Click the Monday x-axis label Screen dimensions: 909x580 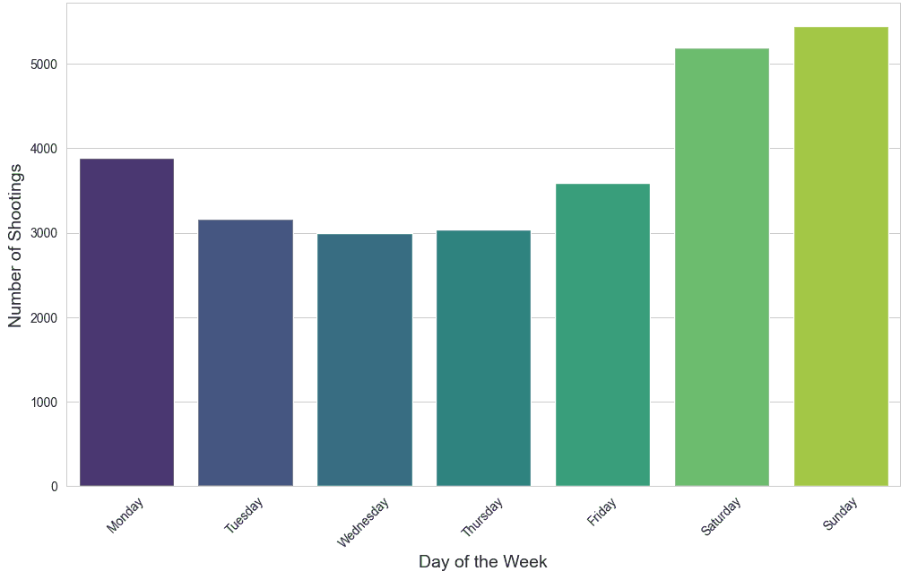point(126,515)
